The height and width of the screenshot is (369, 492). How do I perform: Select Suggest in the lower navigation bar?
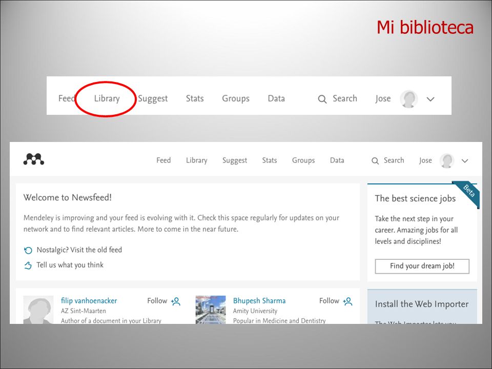235,160
